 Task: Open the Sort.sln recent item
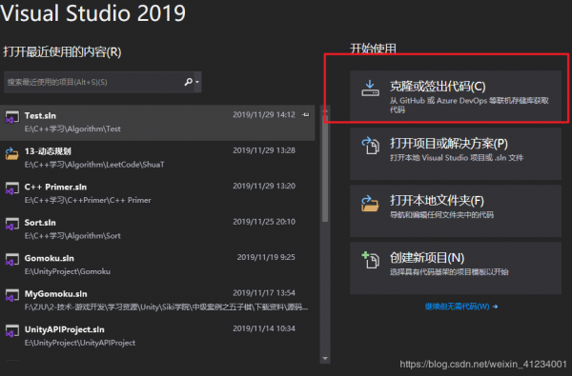pos(157,229)
